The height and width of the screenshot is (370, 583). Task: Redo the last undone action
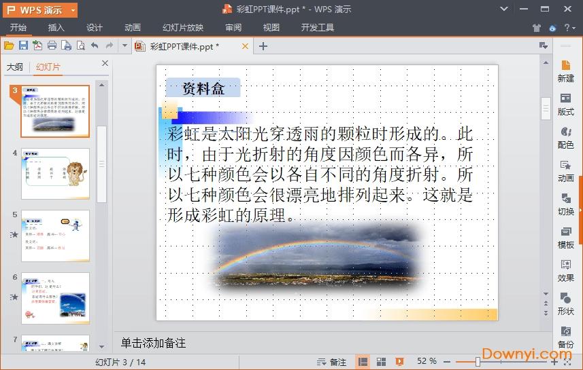[x=109, y=45]
